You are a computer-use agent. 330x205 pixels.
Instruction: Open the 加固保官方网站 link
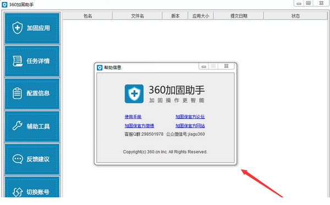click(x=190, y=126)
